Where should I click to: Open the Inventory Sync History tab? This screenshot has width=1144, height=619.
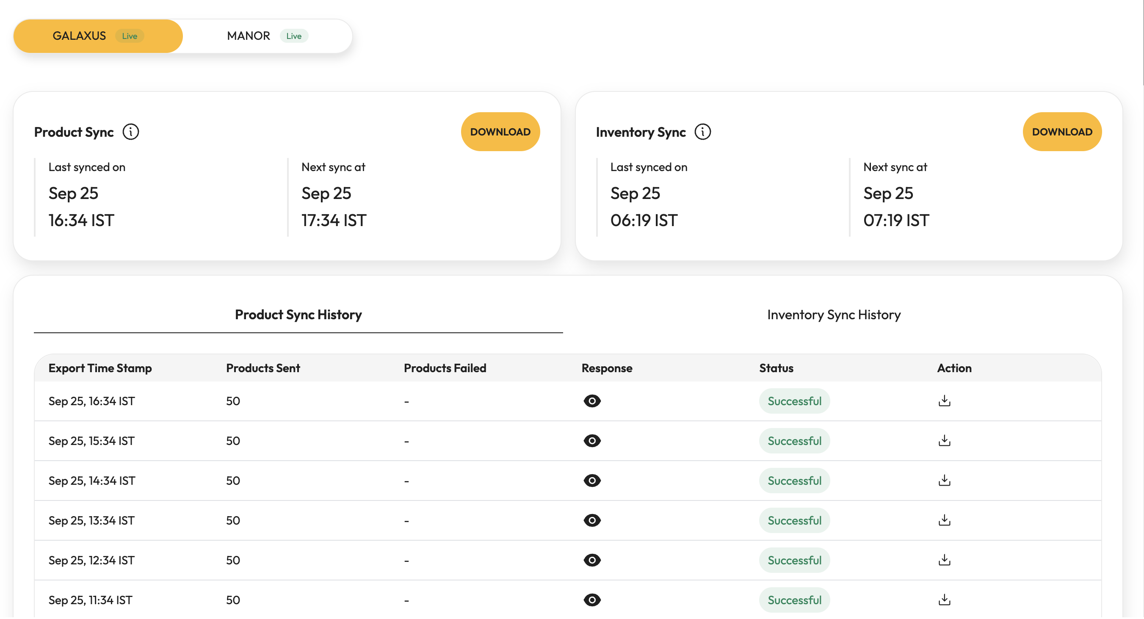coord(834,315)
